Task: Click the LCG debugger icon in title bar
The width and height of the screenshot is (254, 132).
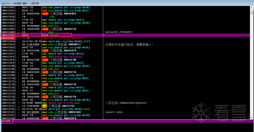Action: (x=3, y=3)
